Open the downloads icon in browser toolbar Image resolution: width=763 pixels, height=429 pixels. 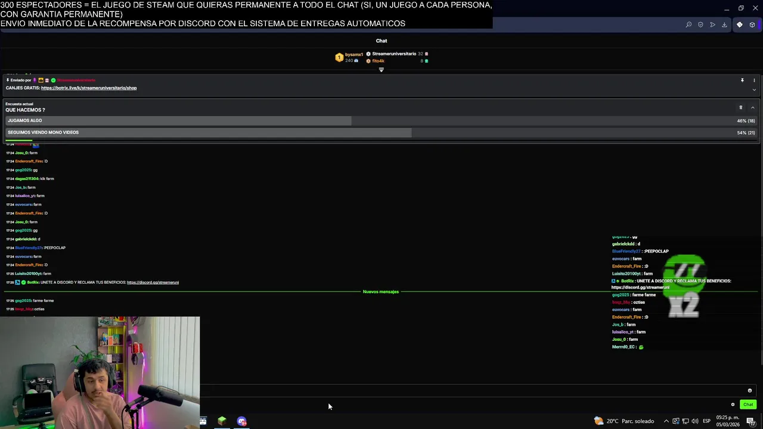[x=724, y=24]
